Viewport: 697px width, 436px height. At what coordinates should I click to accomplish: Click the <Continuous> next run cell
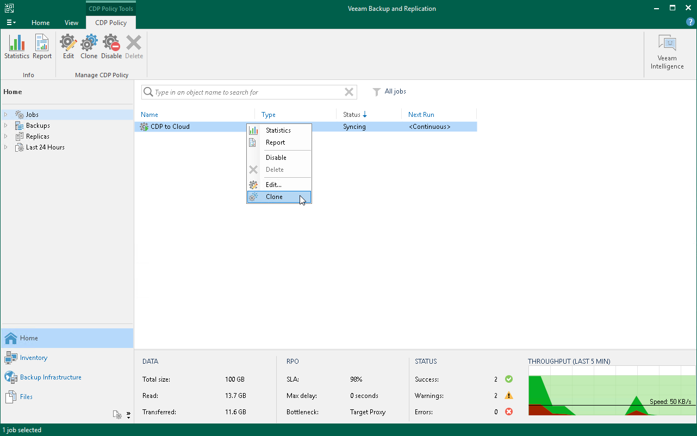430,127
